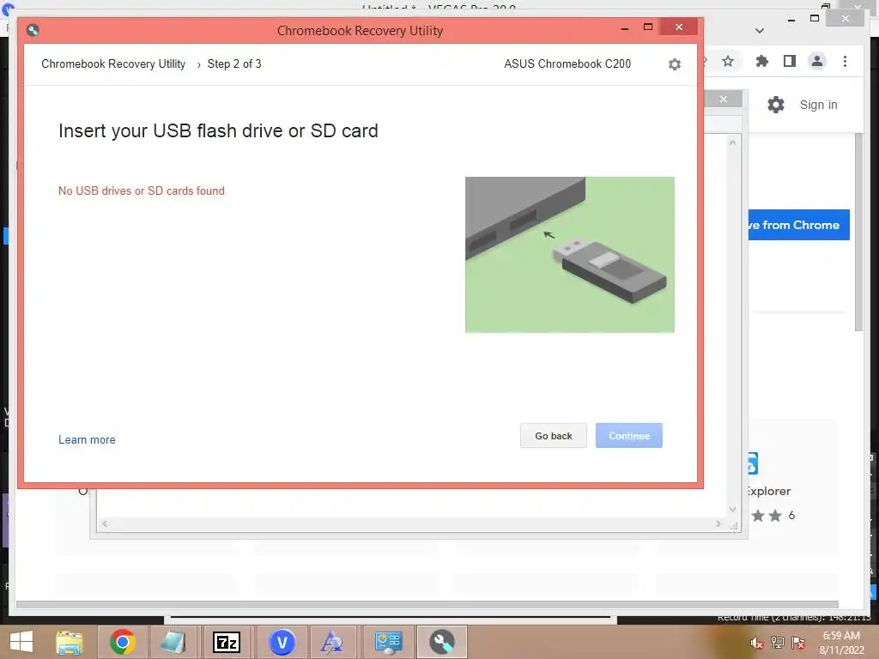
Task: Close the gray panel behind the utility
Action: [723, 100]
